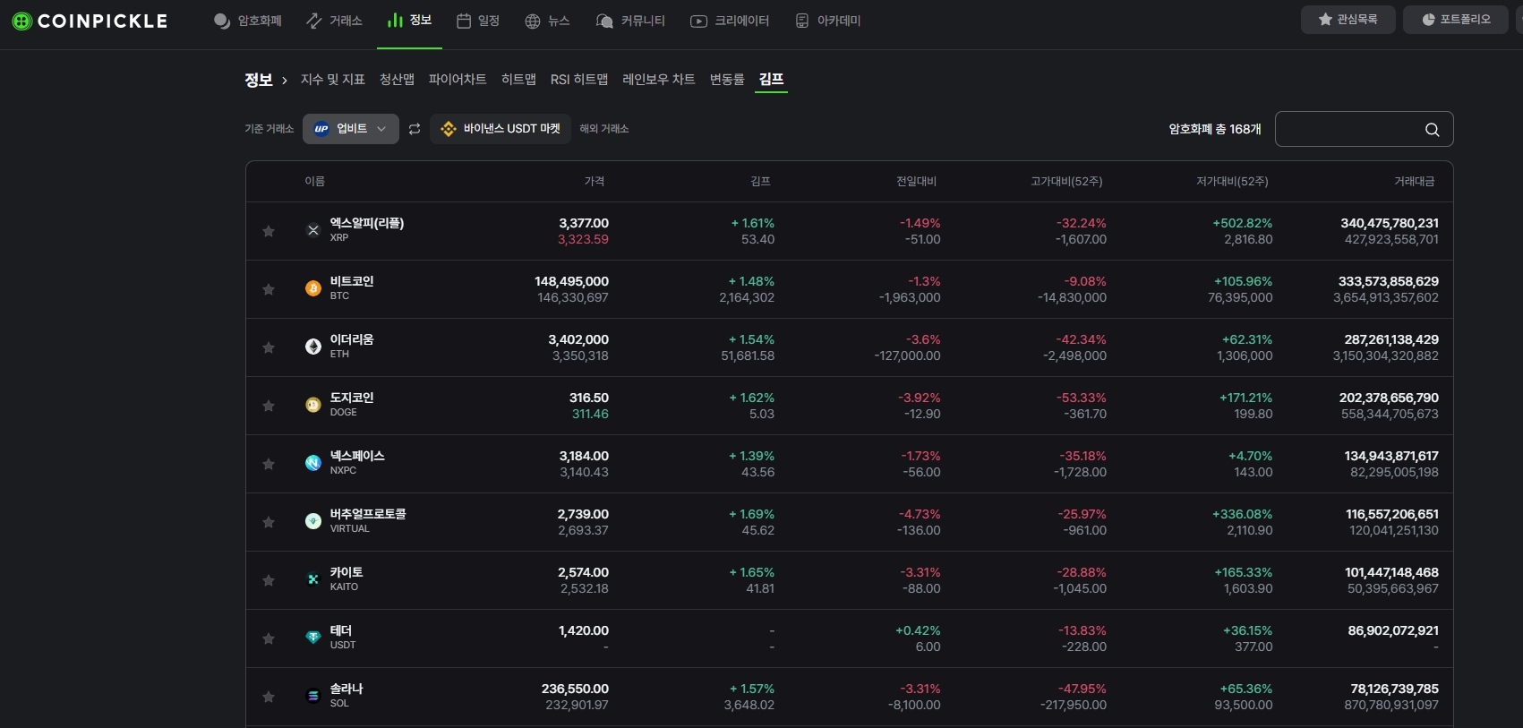Click Bitcoin price 148,495,000

point(571,281)
